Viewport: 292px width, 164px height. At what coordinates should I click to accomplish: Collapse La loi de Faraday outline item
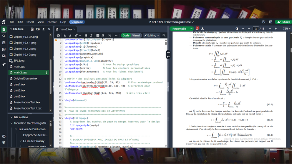[x=21, y=141]
